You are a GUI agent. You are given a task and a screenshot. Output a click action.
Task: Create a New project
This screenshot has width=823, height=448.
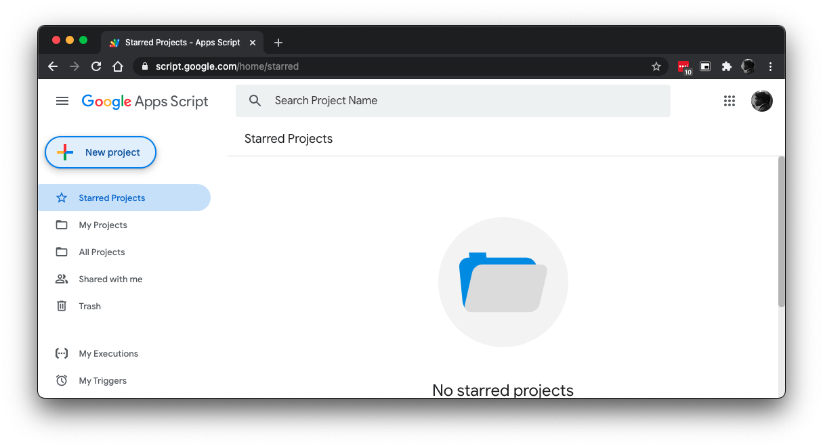point(101,152)
